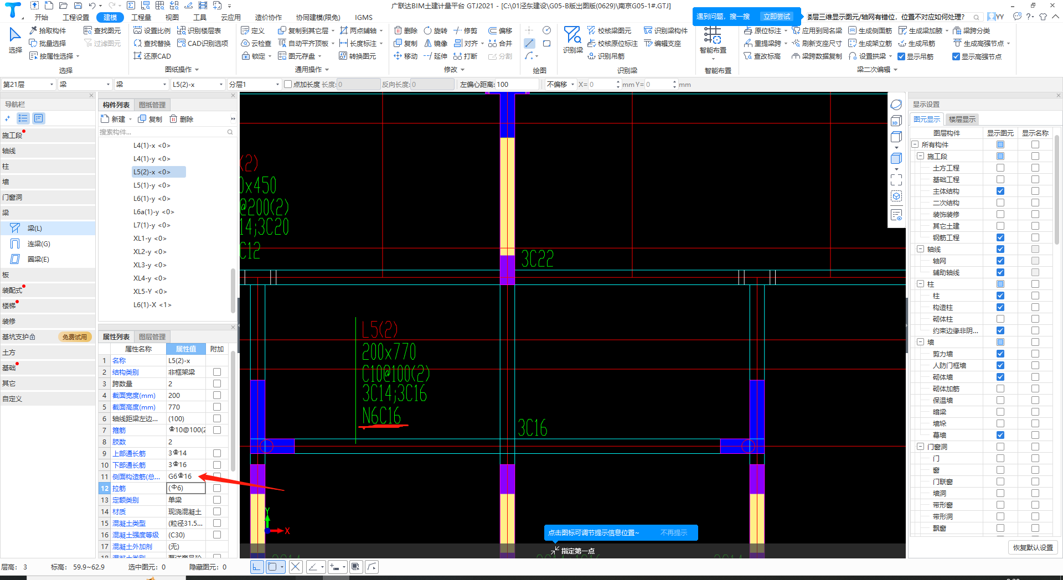
Task: Click the 原位标注 tool
Action: [763, 30]
